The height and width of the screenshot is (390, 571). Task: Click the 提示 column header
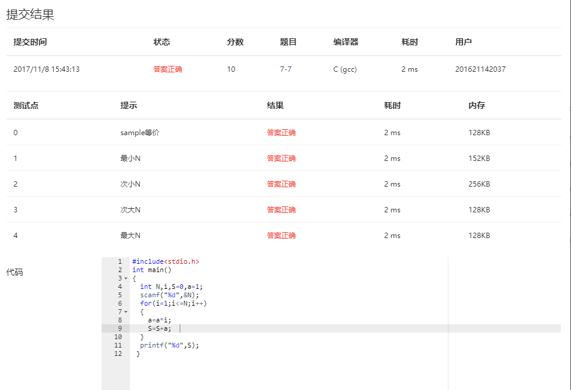[x=129, y=106]
